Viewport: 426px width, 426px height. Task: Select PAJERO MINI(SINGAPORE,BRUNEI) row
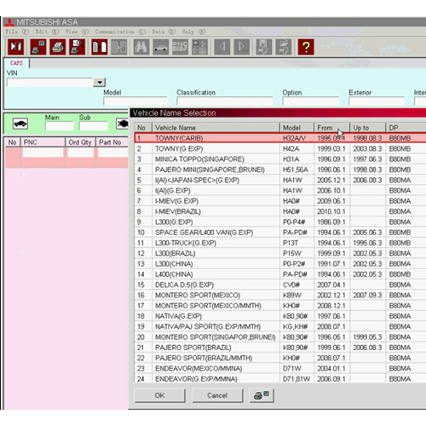(x=280, y=170)
